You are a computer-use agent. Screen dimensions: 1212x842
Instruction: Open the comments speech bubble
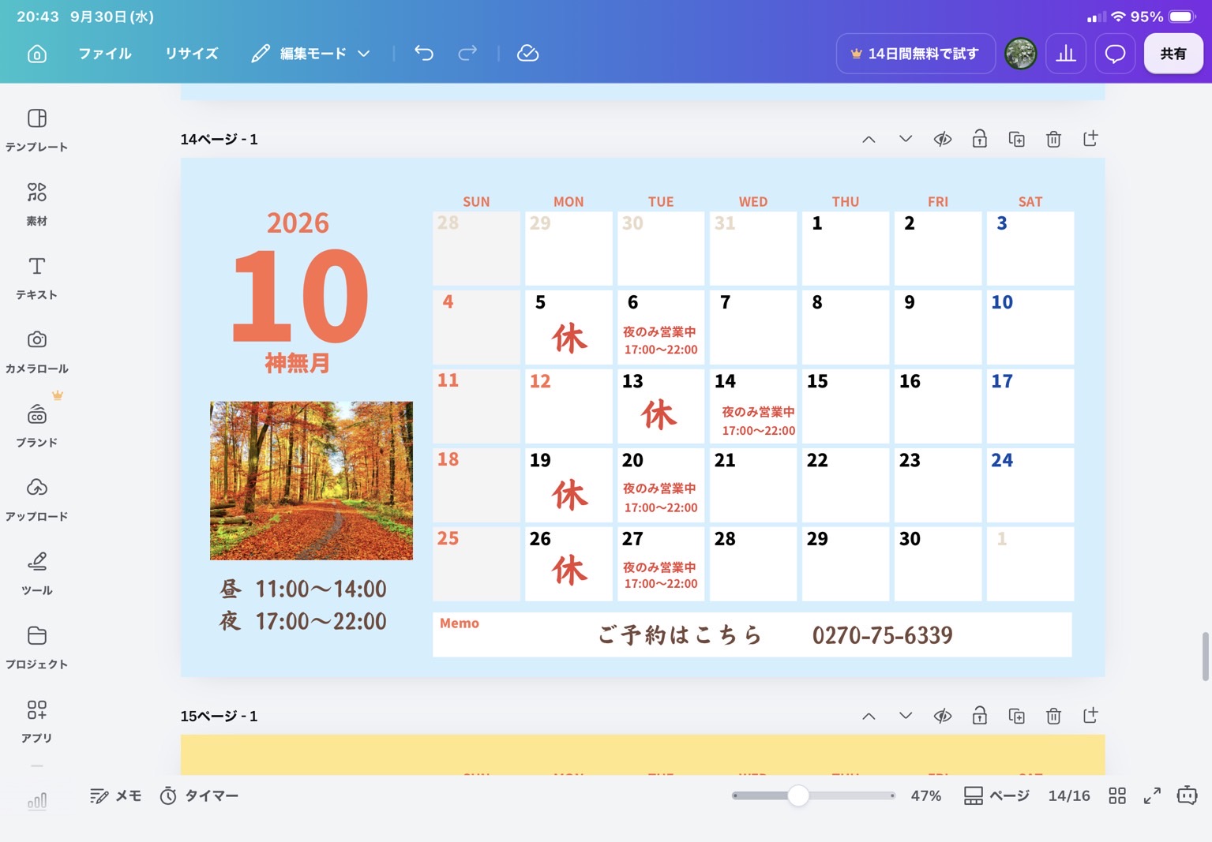pyautogui.click(x=1115, y=54)
